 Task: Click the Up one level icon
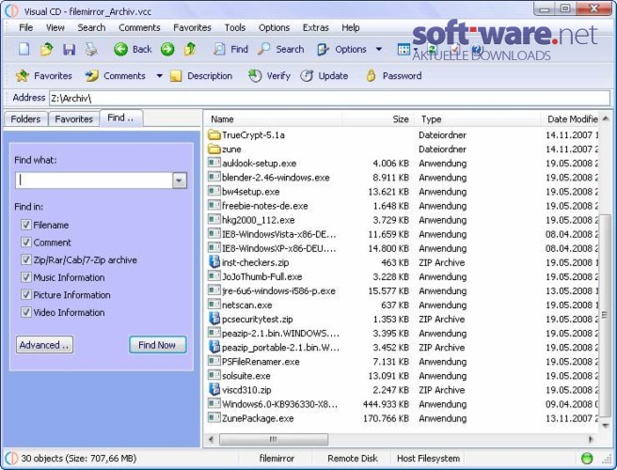190,49
